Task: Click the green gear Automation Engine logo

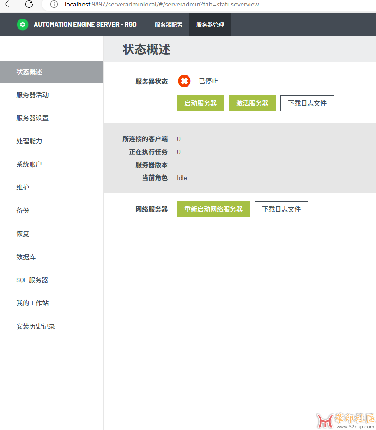Action: click(23, 25)
